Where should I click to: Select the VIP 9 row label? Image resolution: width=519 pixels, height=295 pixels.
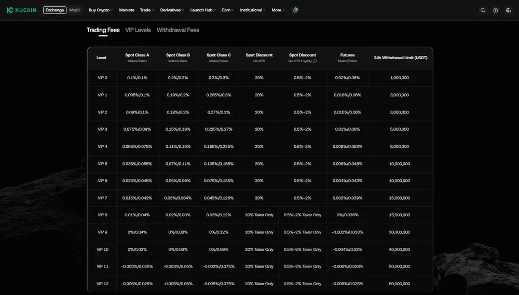click(102, 232)
